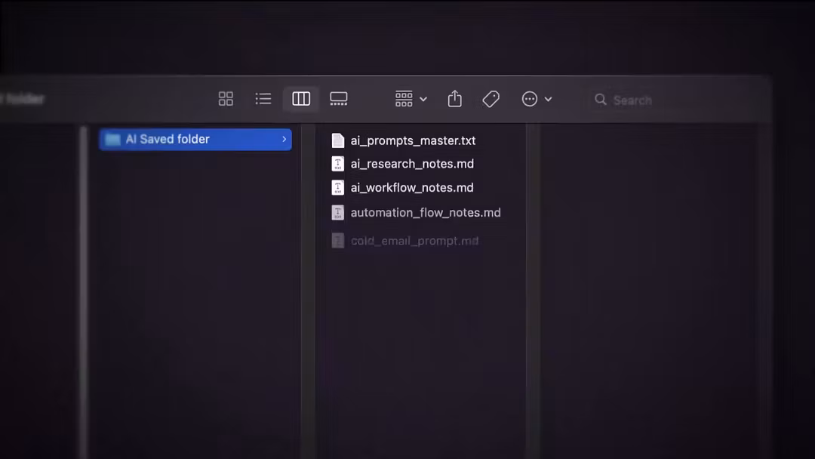Click the Edit Tags icon

pyautogui.click(x=491, y=99)
